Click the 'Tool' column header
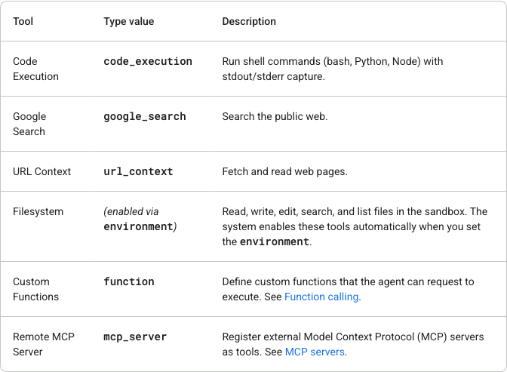 pos(23,21)
